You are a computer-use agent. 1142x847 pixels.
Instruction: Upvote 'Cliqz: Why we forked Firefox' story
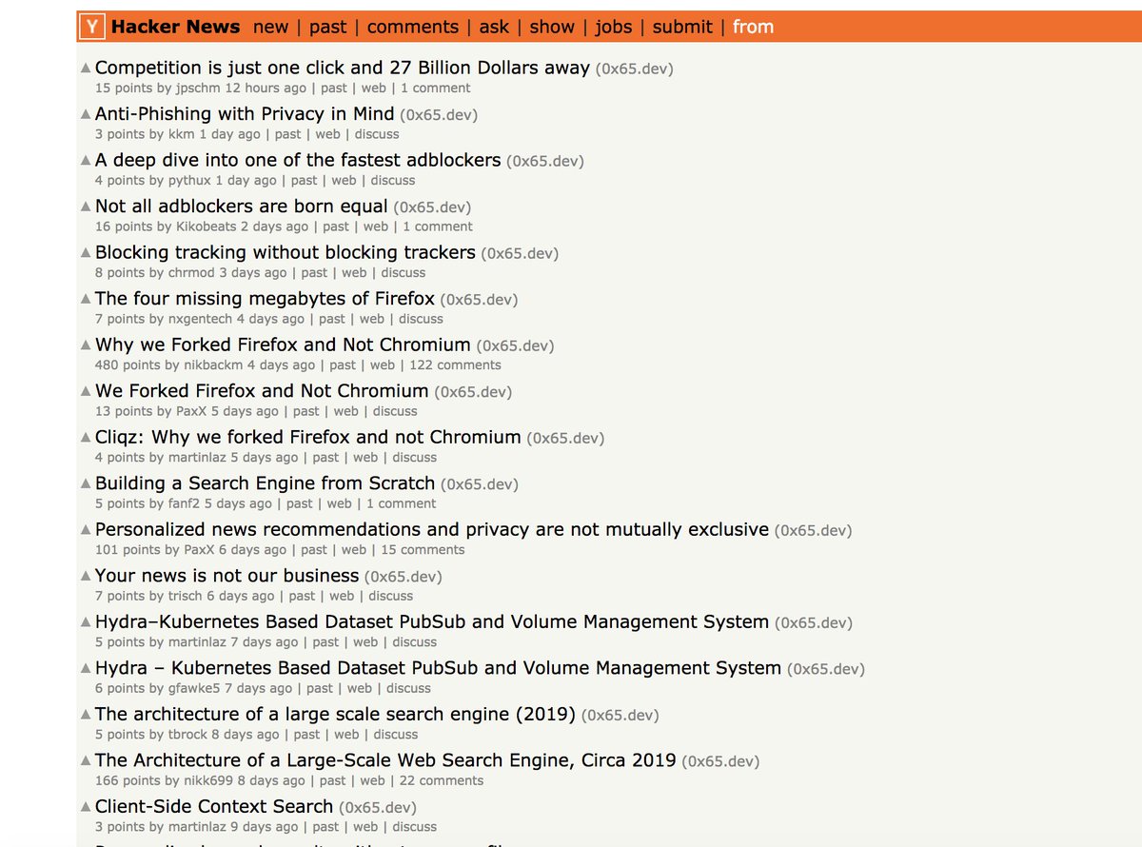(86, 438)
